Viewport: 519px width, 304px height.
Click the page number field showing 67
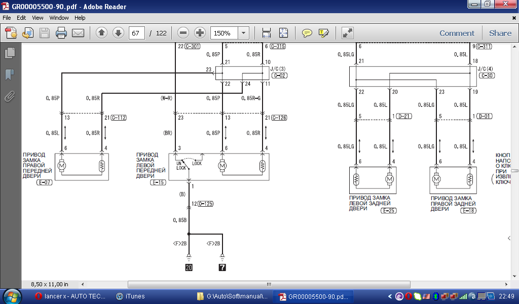pyautogui.click(x=136, y=33)
